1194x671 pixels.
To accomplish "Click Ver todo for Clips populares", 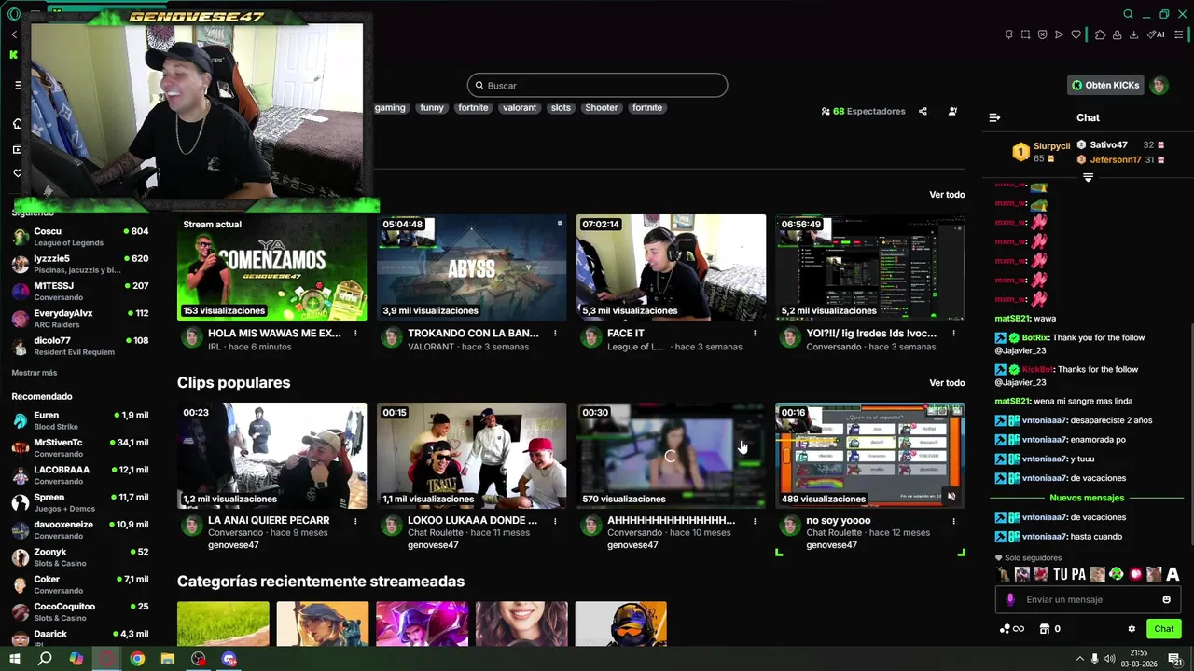I will (947, 383).
